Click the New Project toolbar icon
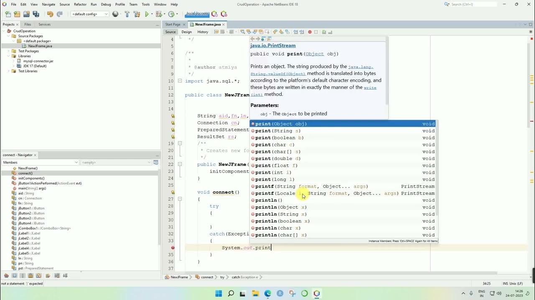The image size is (535, 300). pyautogui.click(x=17, y=14)
